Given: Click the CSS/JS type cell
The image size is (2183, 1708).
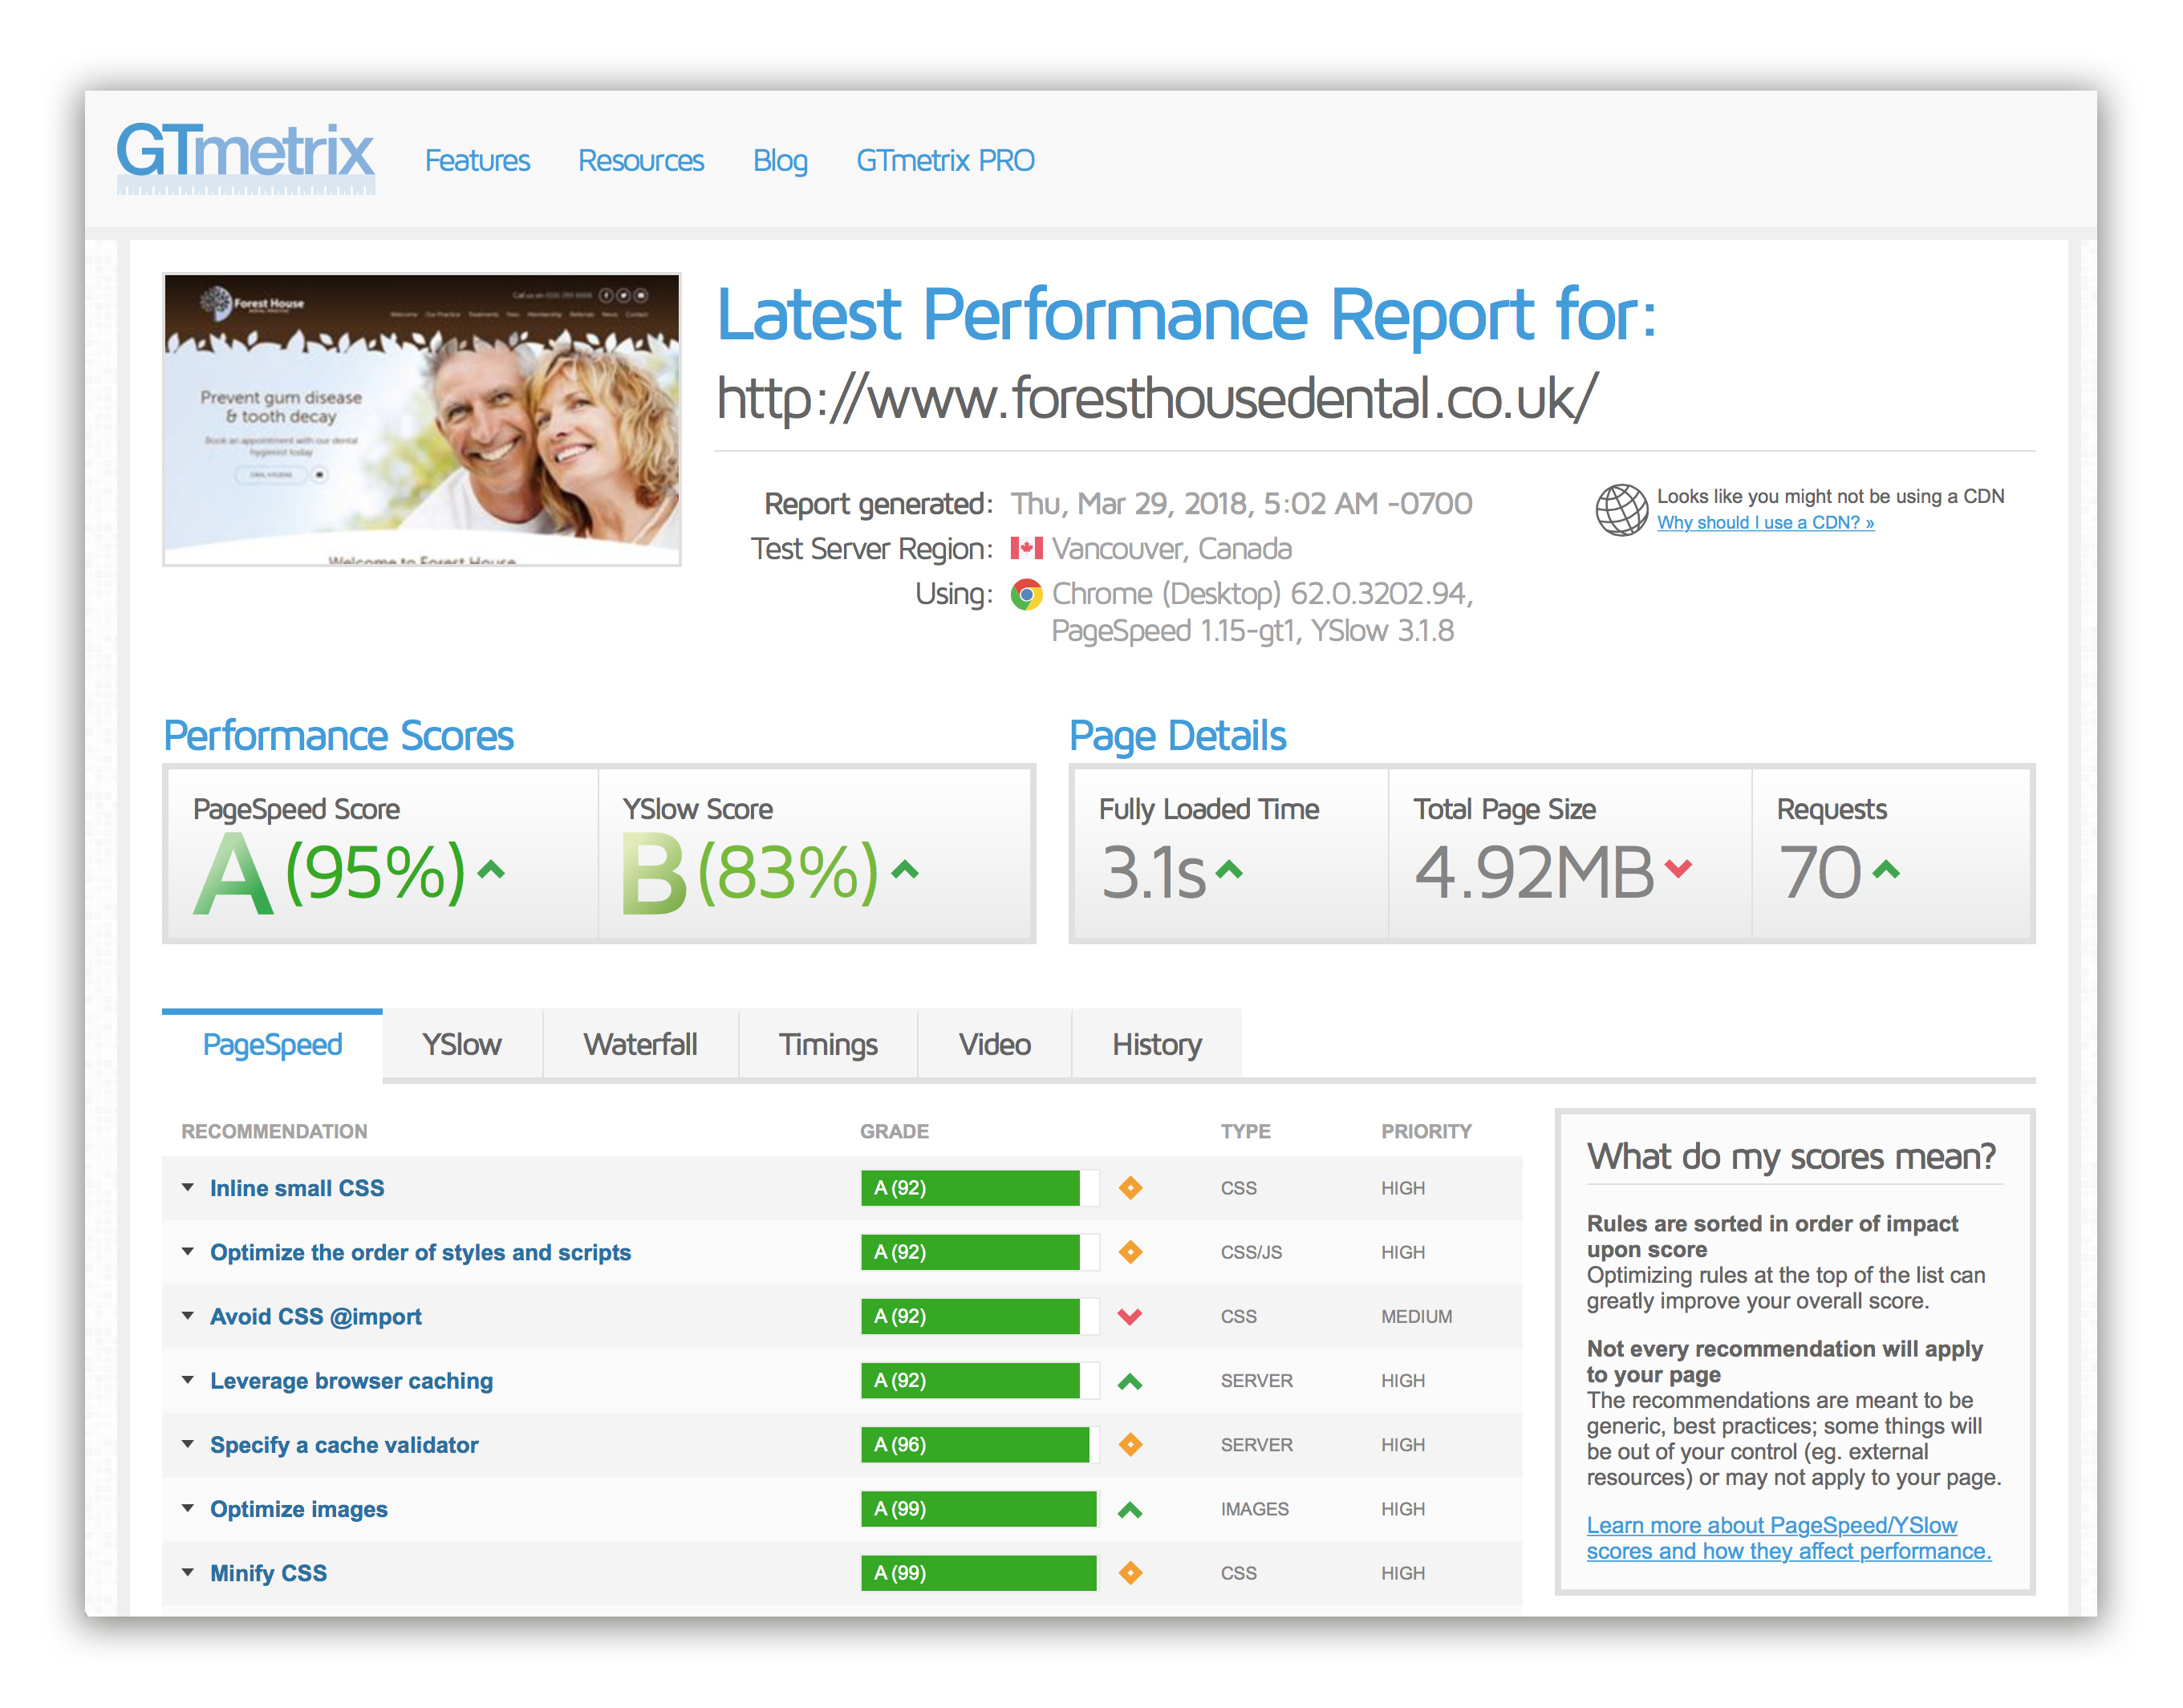Looking at the screenshot, I should [1251, 1252].
